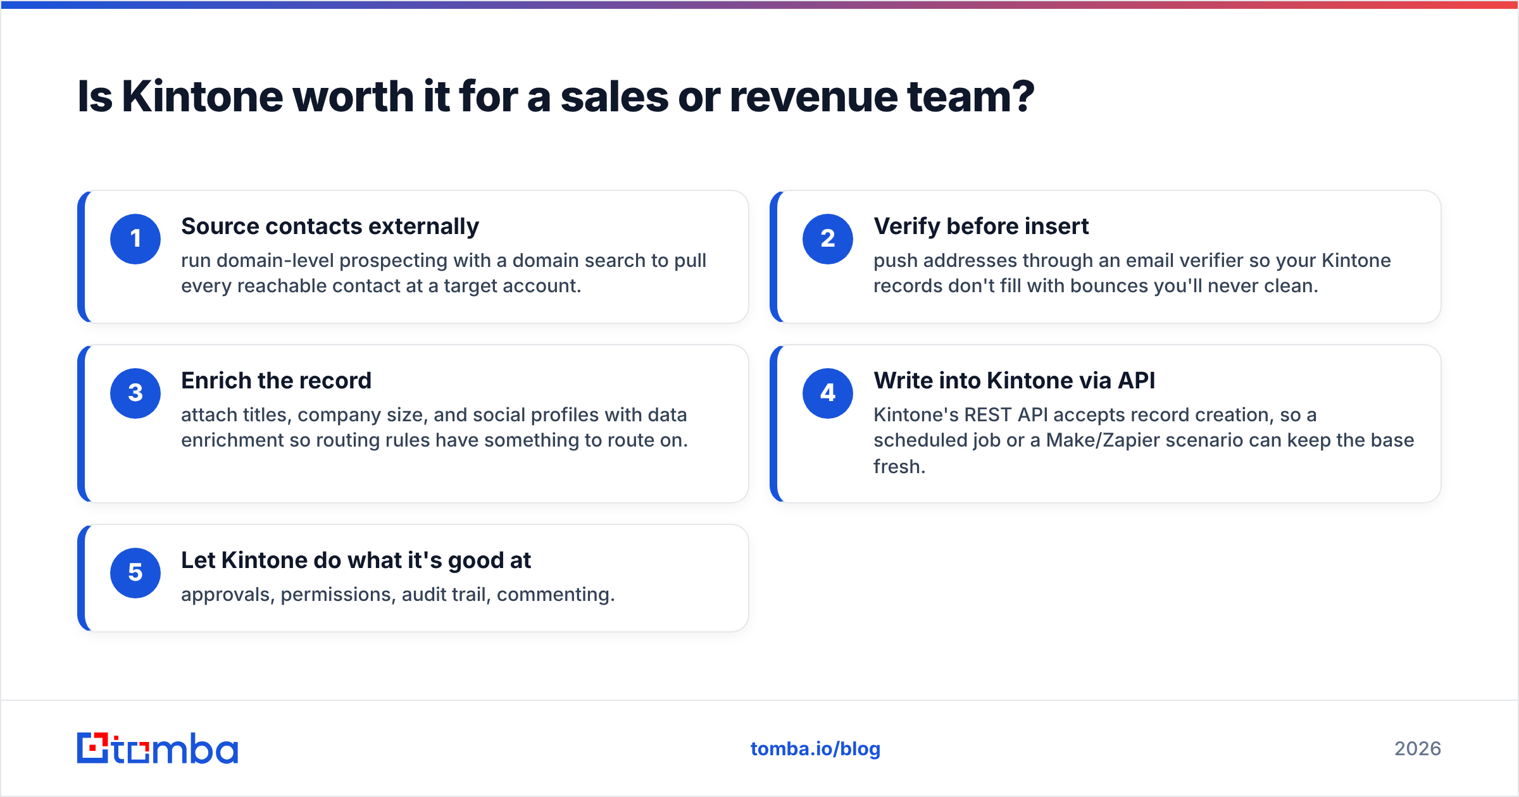Viewport: 1519px width, 797px height.
Task: Select the 'Source contacts externally' heading
Action: coord(330,226)
